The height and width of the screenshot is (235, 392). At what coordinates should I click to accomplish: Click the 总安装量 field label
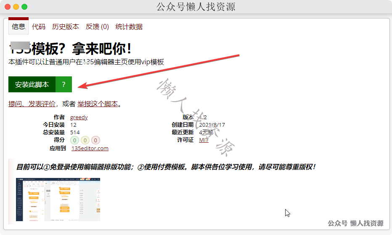pyautogui.click(x=54, y=133)
